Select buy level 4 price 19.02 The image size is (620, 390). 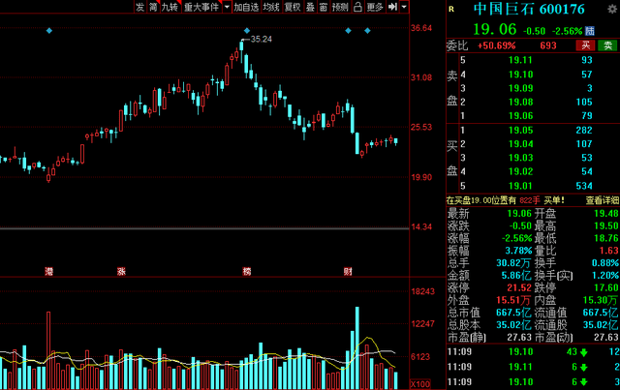click(520, 172)
